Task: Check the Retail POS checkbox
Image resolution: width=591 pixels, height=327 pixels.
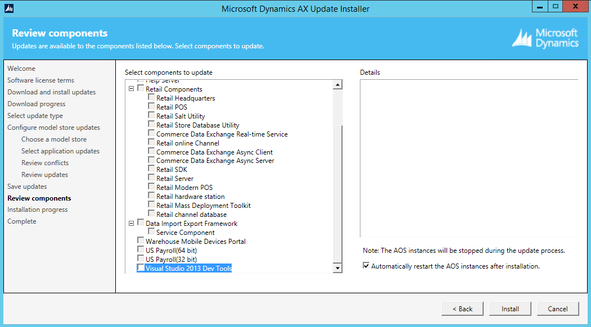Action: pyautogui.click(x=152, y=107)
